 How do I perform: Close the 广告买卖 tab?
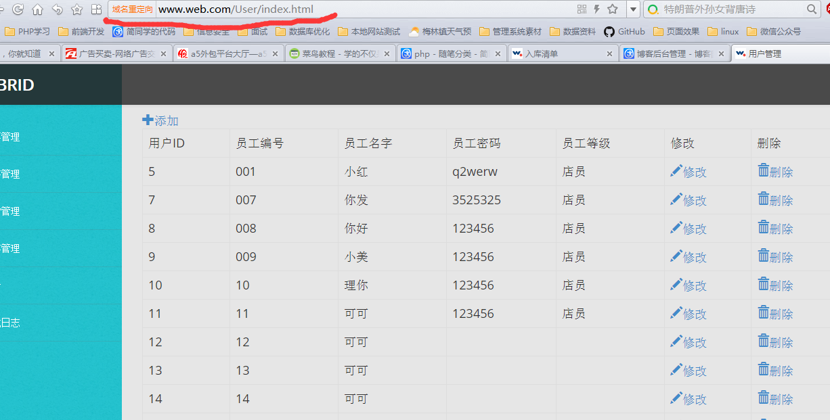(x=162, y=53)
